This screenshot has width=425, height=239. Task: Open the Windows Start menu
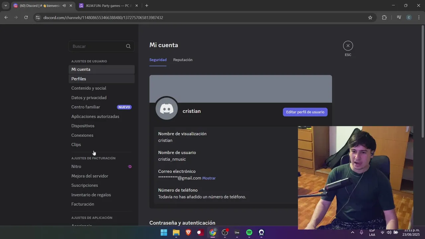[164, 233]
